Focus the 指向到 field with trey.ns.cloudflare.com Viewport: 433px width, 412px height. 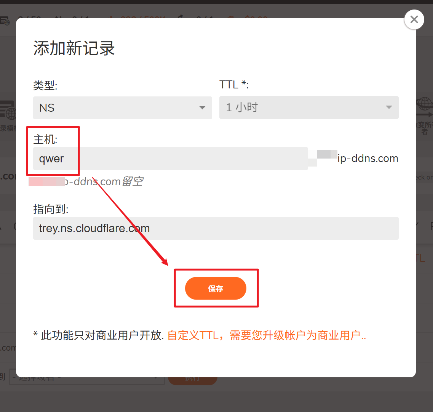coord(216,228)
